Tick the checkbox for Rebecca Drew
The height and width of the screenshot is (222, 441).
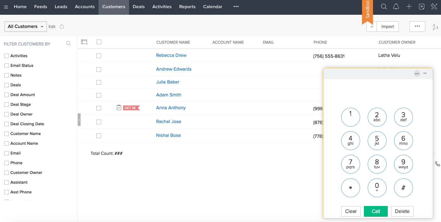coord(99,56)
